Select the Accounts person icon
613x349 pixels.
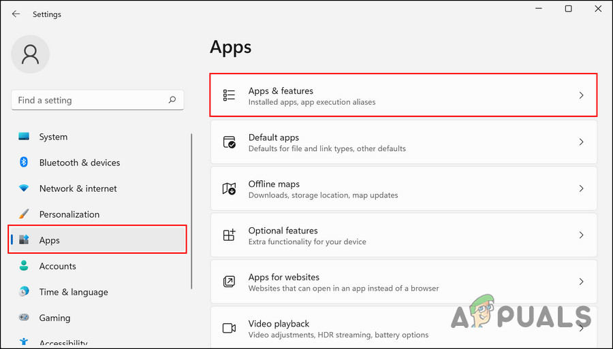(x=24, y=265)
